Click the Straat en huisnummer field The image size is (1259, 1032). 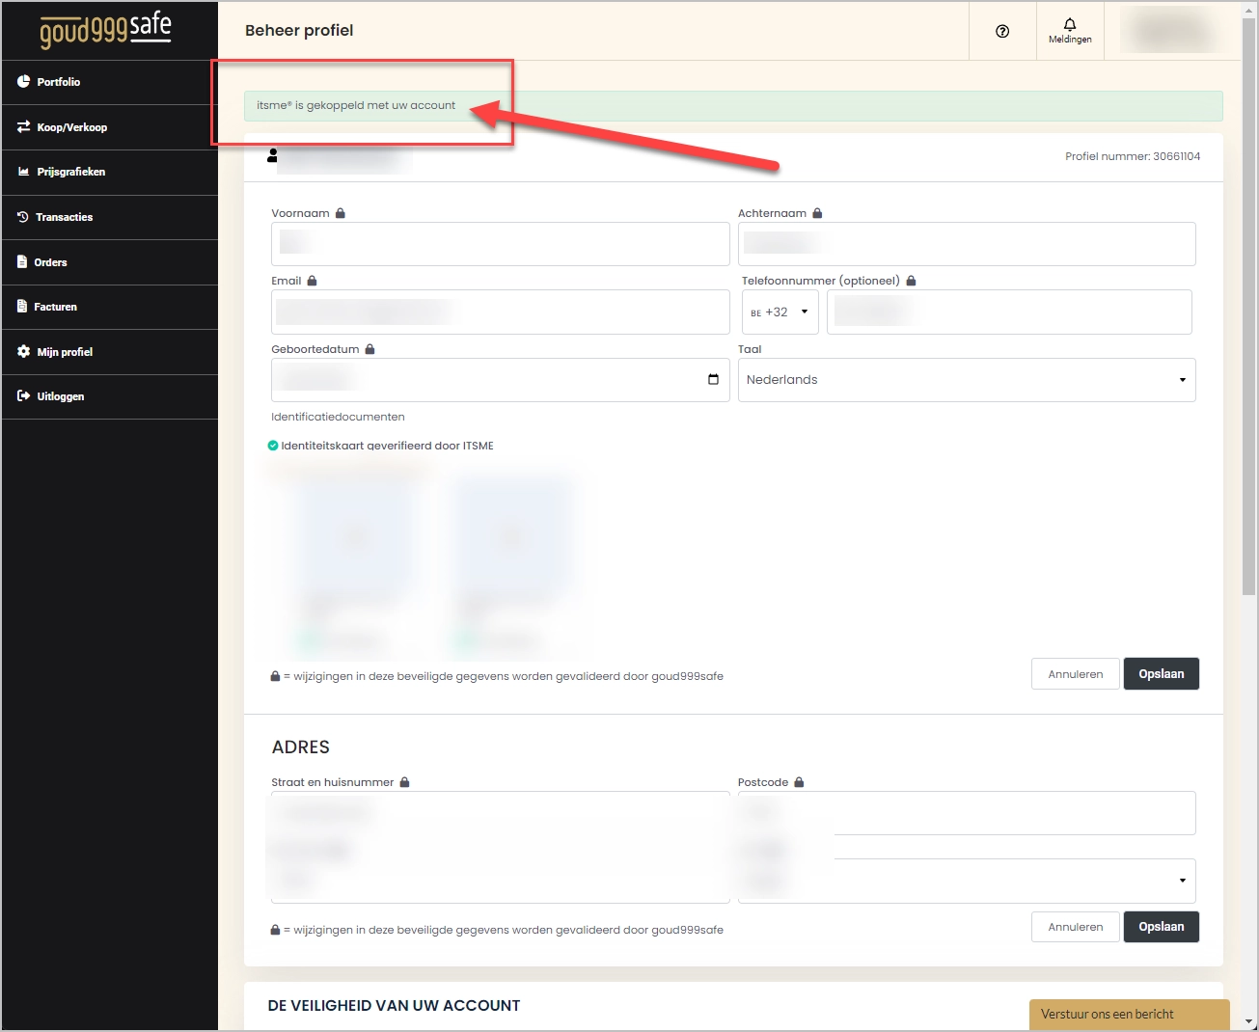[500, 813]
